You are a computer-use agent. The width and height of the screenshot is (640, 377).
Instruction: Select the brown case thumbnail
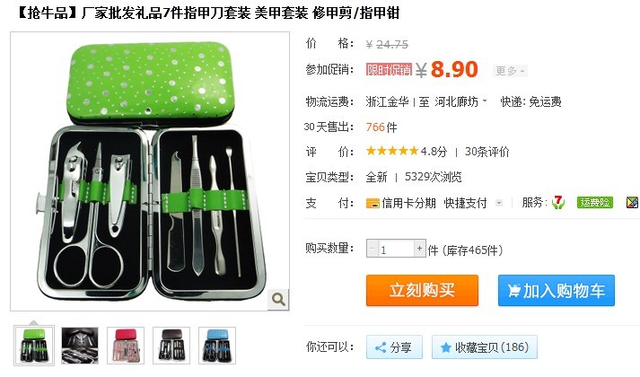click(x=171, y=346)
